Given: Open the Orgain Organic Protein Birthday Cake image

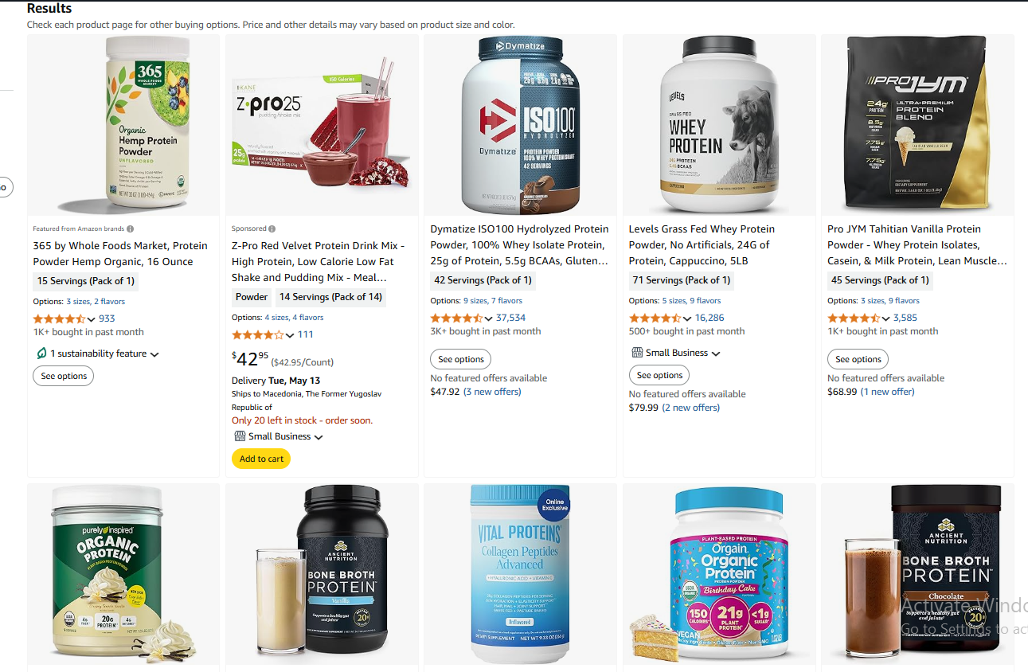Looking at the screenshot, I should 719,573.
